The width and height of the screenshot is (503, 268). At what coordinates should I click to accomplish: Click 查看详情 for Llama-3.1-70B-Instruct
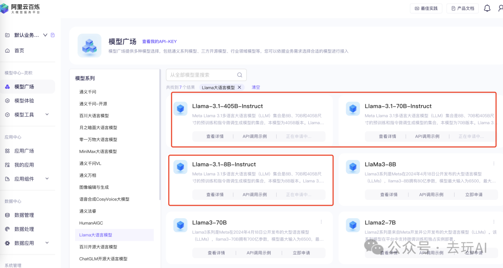tap(387, 136)
